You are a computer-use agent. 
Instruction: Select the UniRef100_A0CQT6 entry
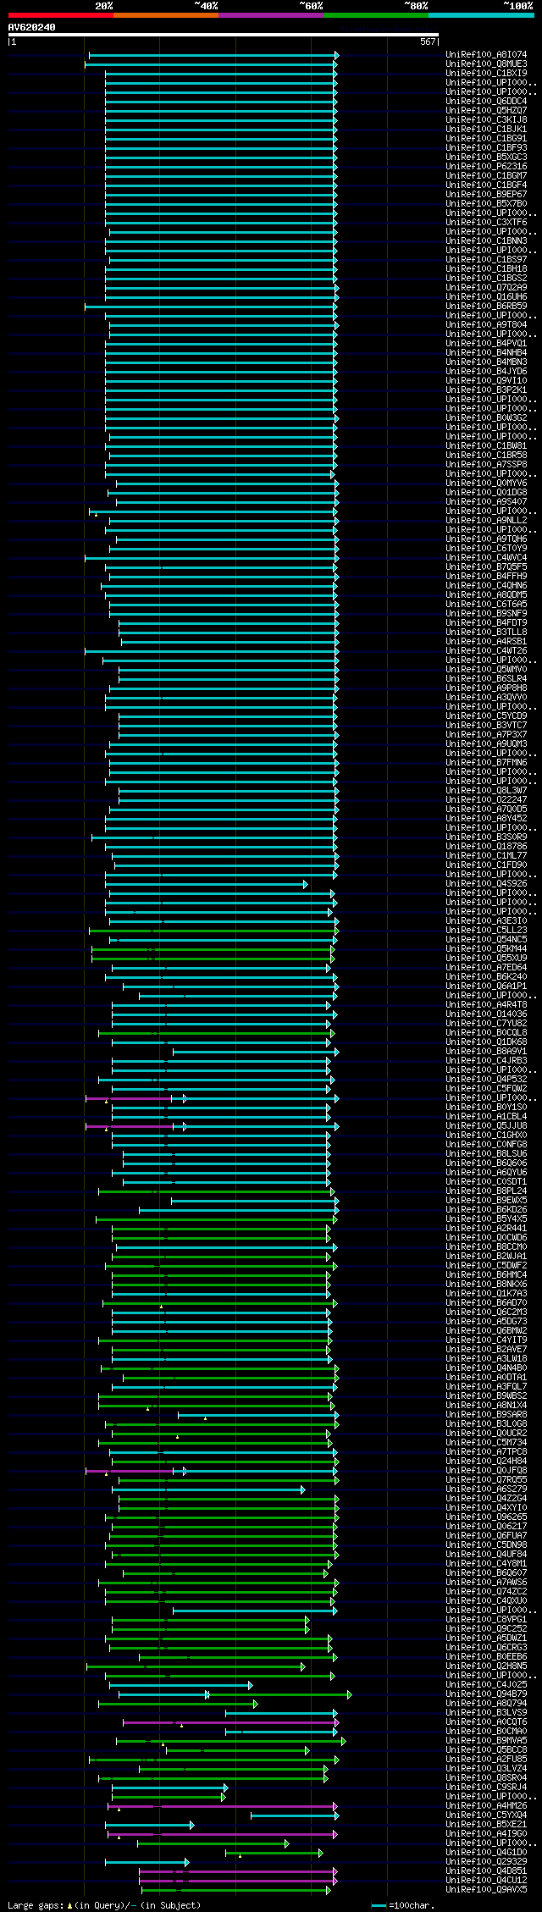(486, 1721)
